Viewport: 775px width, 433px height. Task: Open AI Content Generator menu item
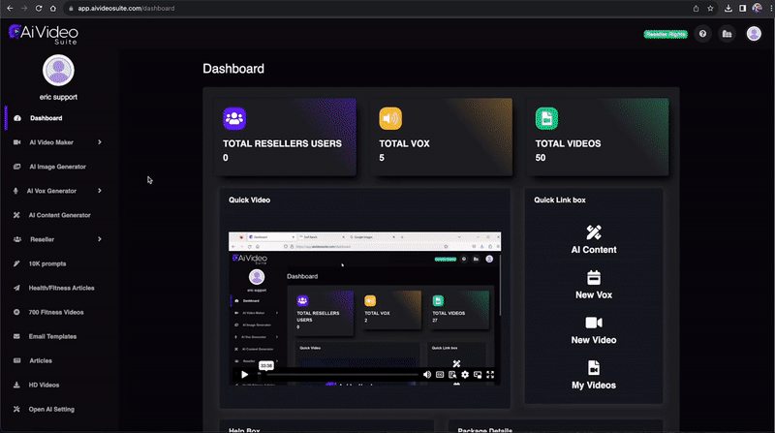pyautogui.click(x=59, y=215)
